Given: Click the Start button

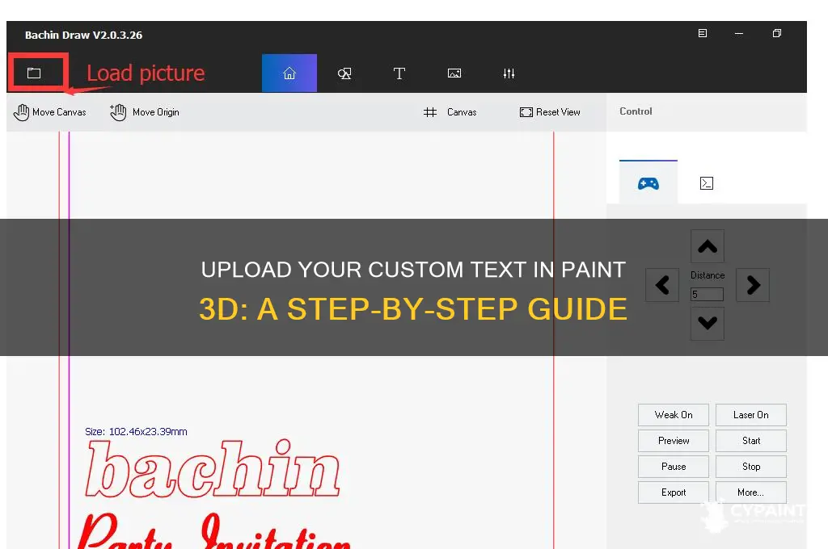Looking at the screenshot, I should coord(751,441).
